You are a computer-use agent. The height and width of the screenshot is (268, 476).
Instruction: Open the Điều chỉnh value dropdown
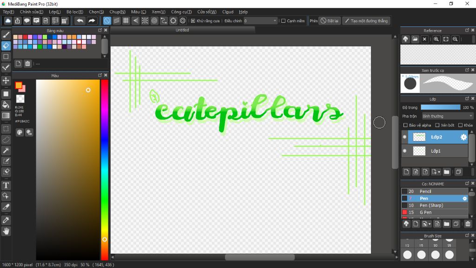[x=260, y=21]
